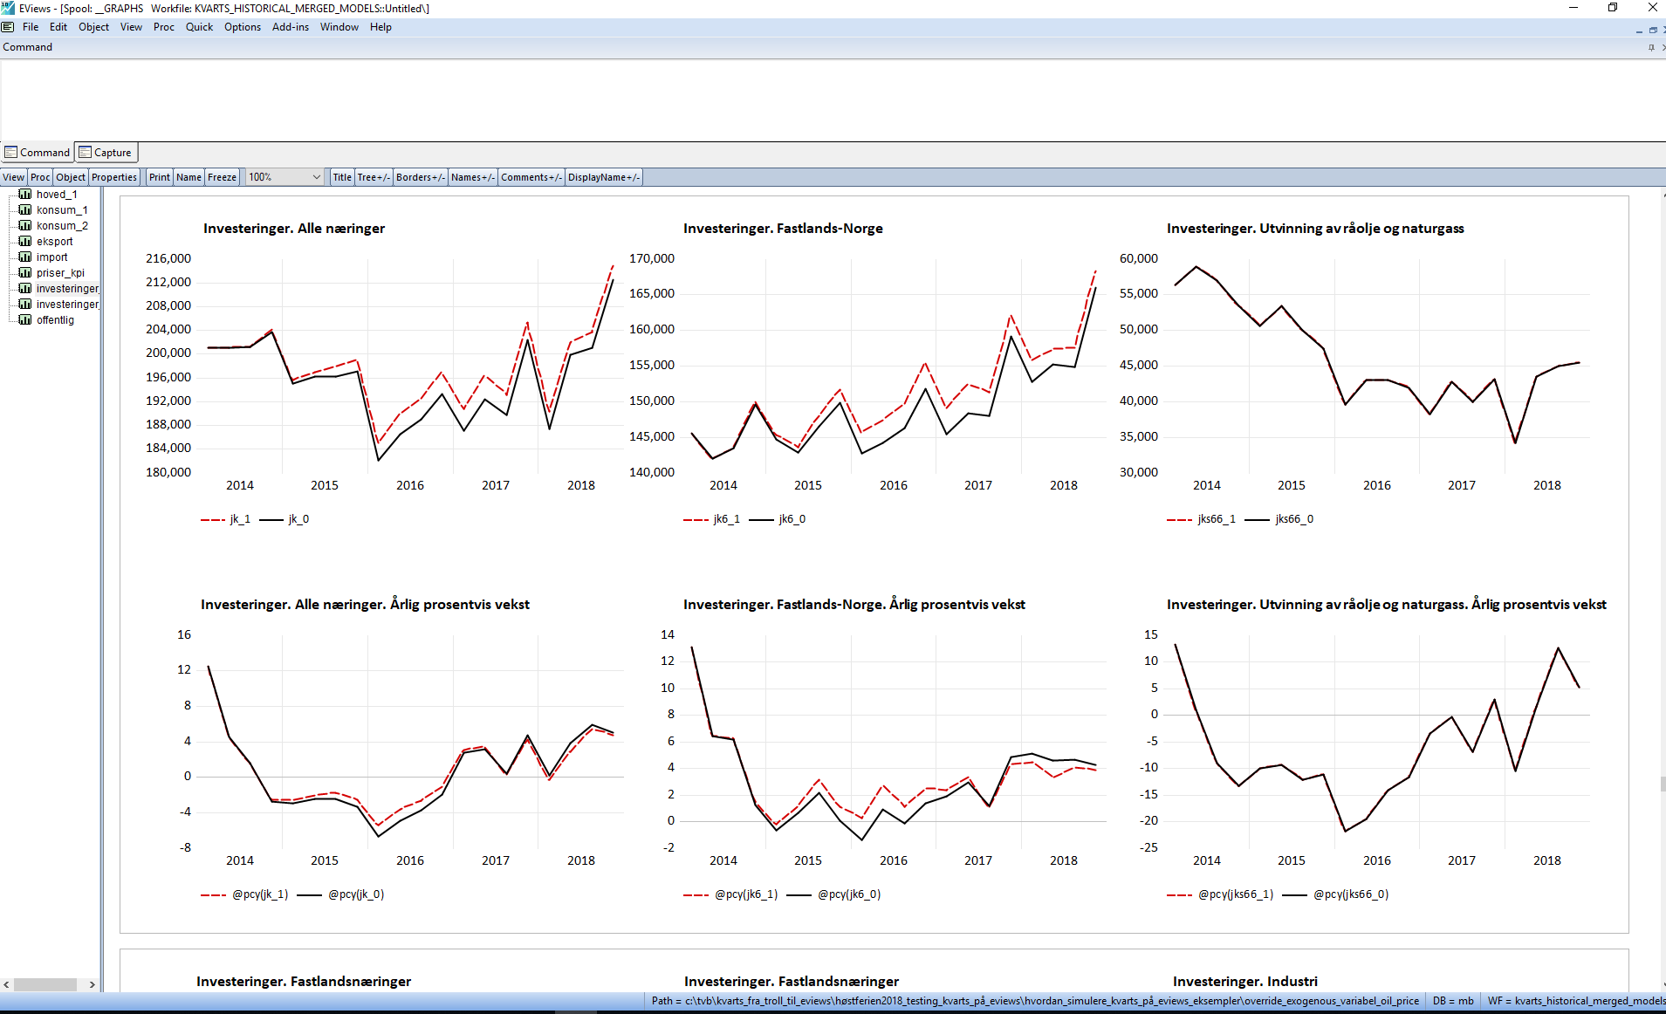Image resolution: width=1666 pixels, height=1014 pixels.
Task: Open the 100% zoom dropdown
Action: click(285, 177)
